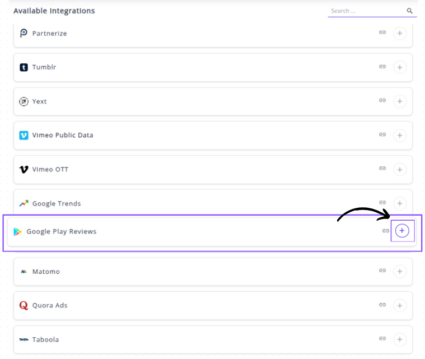Add the Yext integration using plus
The height and width of the screenshot is (359, 425).
(399, 101)
